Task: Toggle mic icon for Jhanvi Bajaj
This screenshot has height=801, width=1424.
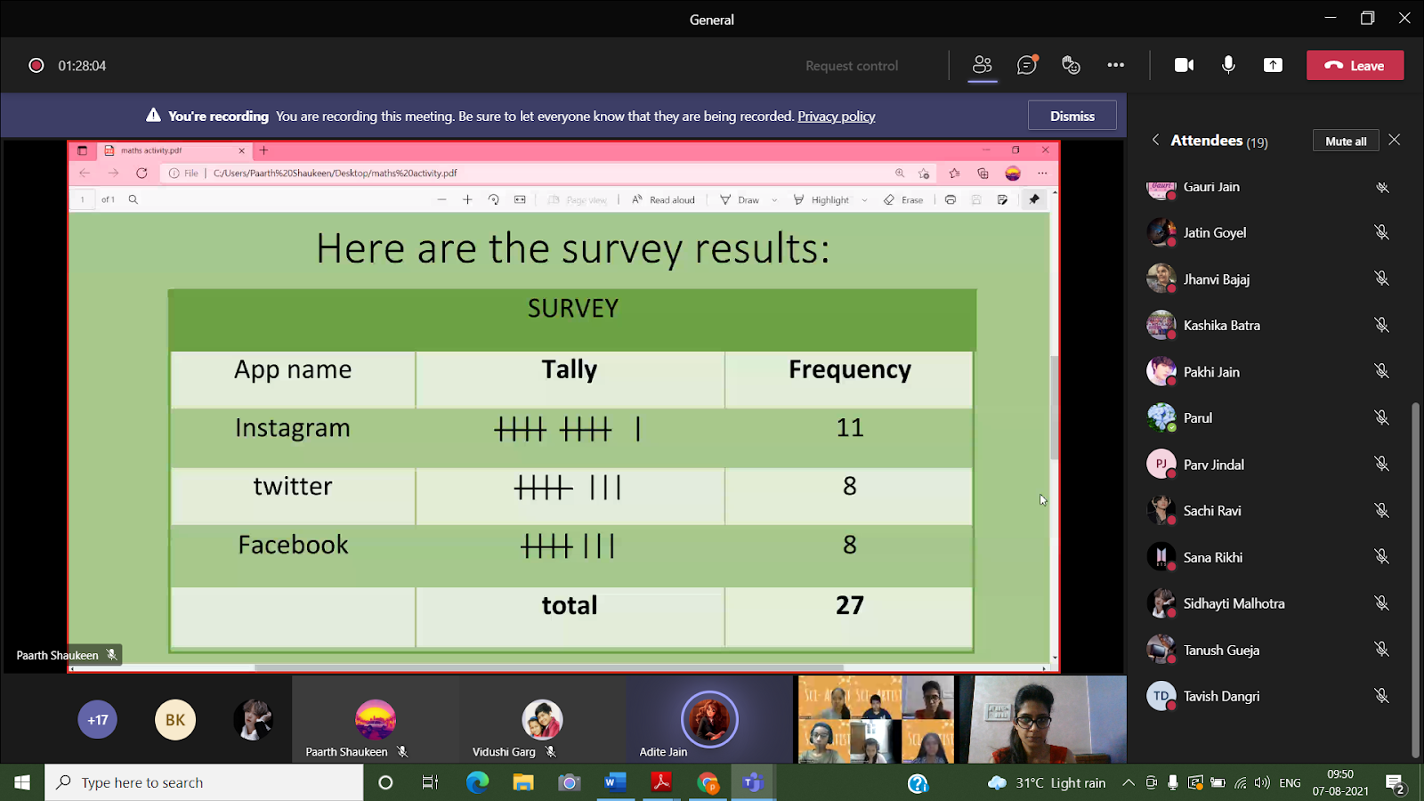Action: pyautogui.click(x=1381, y=279)
